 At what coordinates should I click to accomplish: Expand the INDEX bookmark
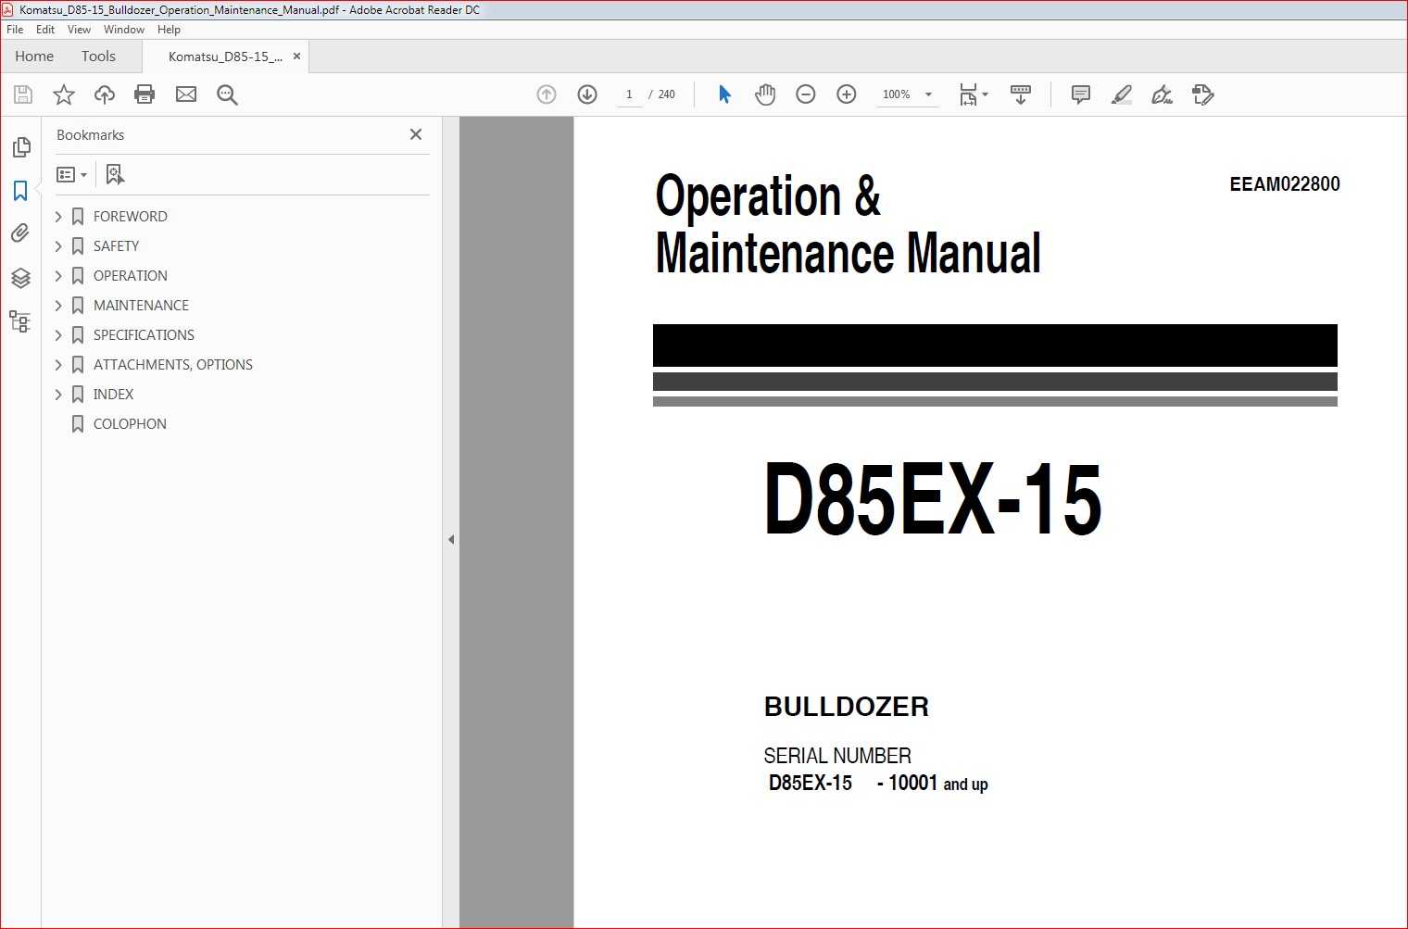tap(58, 395)
